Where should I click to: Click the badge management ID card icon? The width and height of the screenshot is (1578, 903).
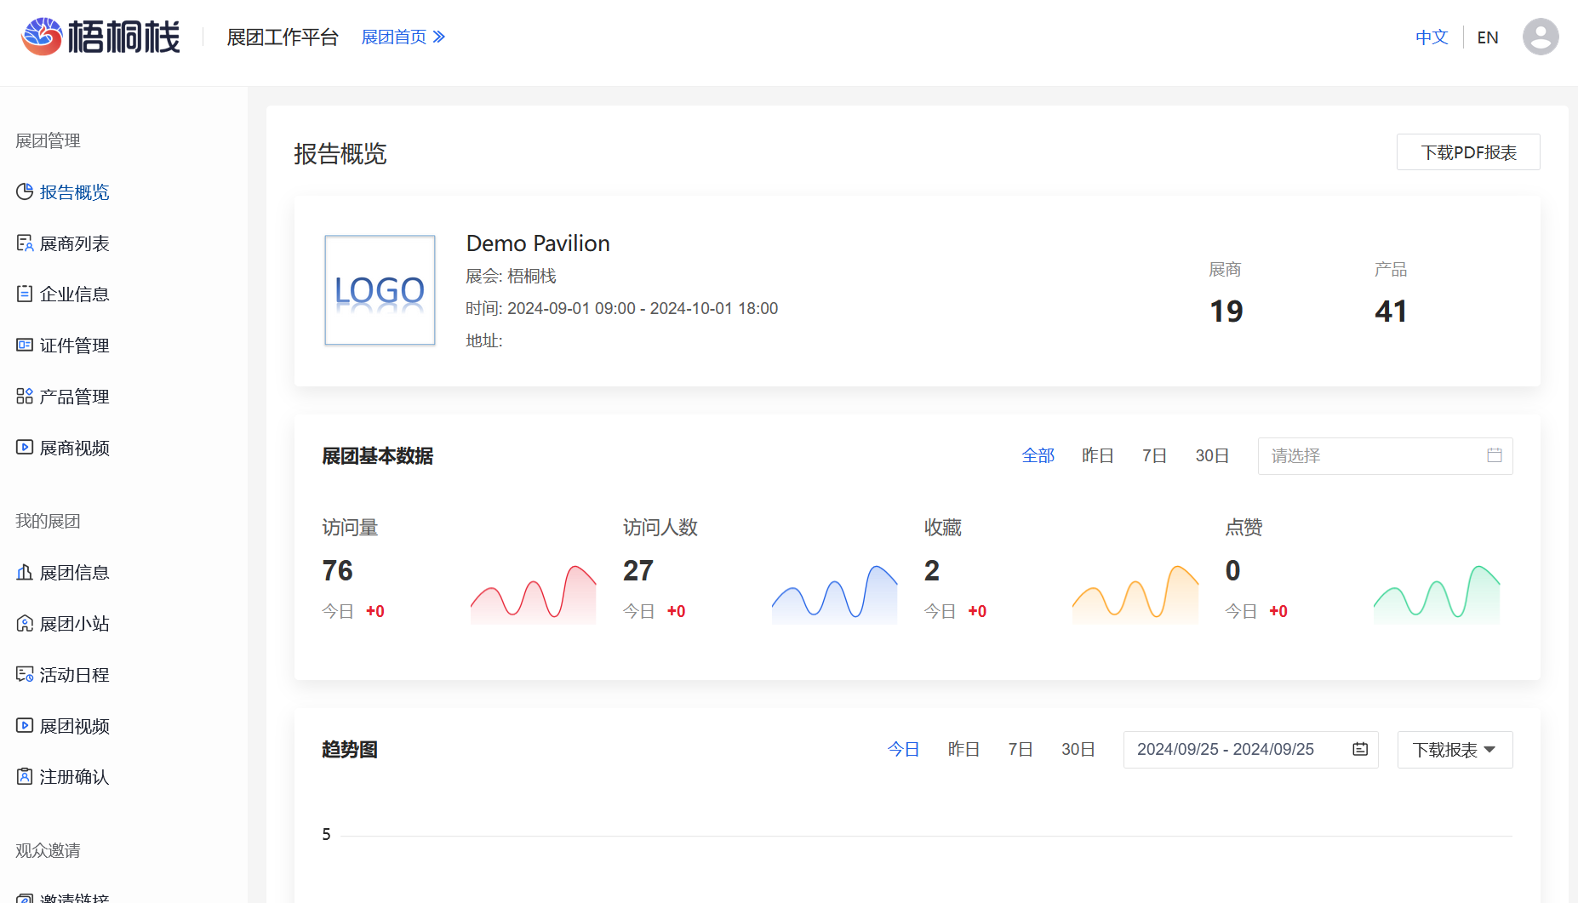25,345
